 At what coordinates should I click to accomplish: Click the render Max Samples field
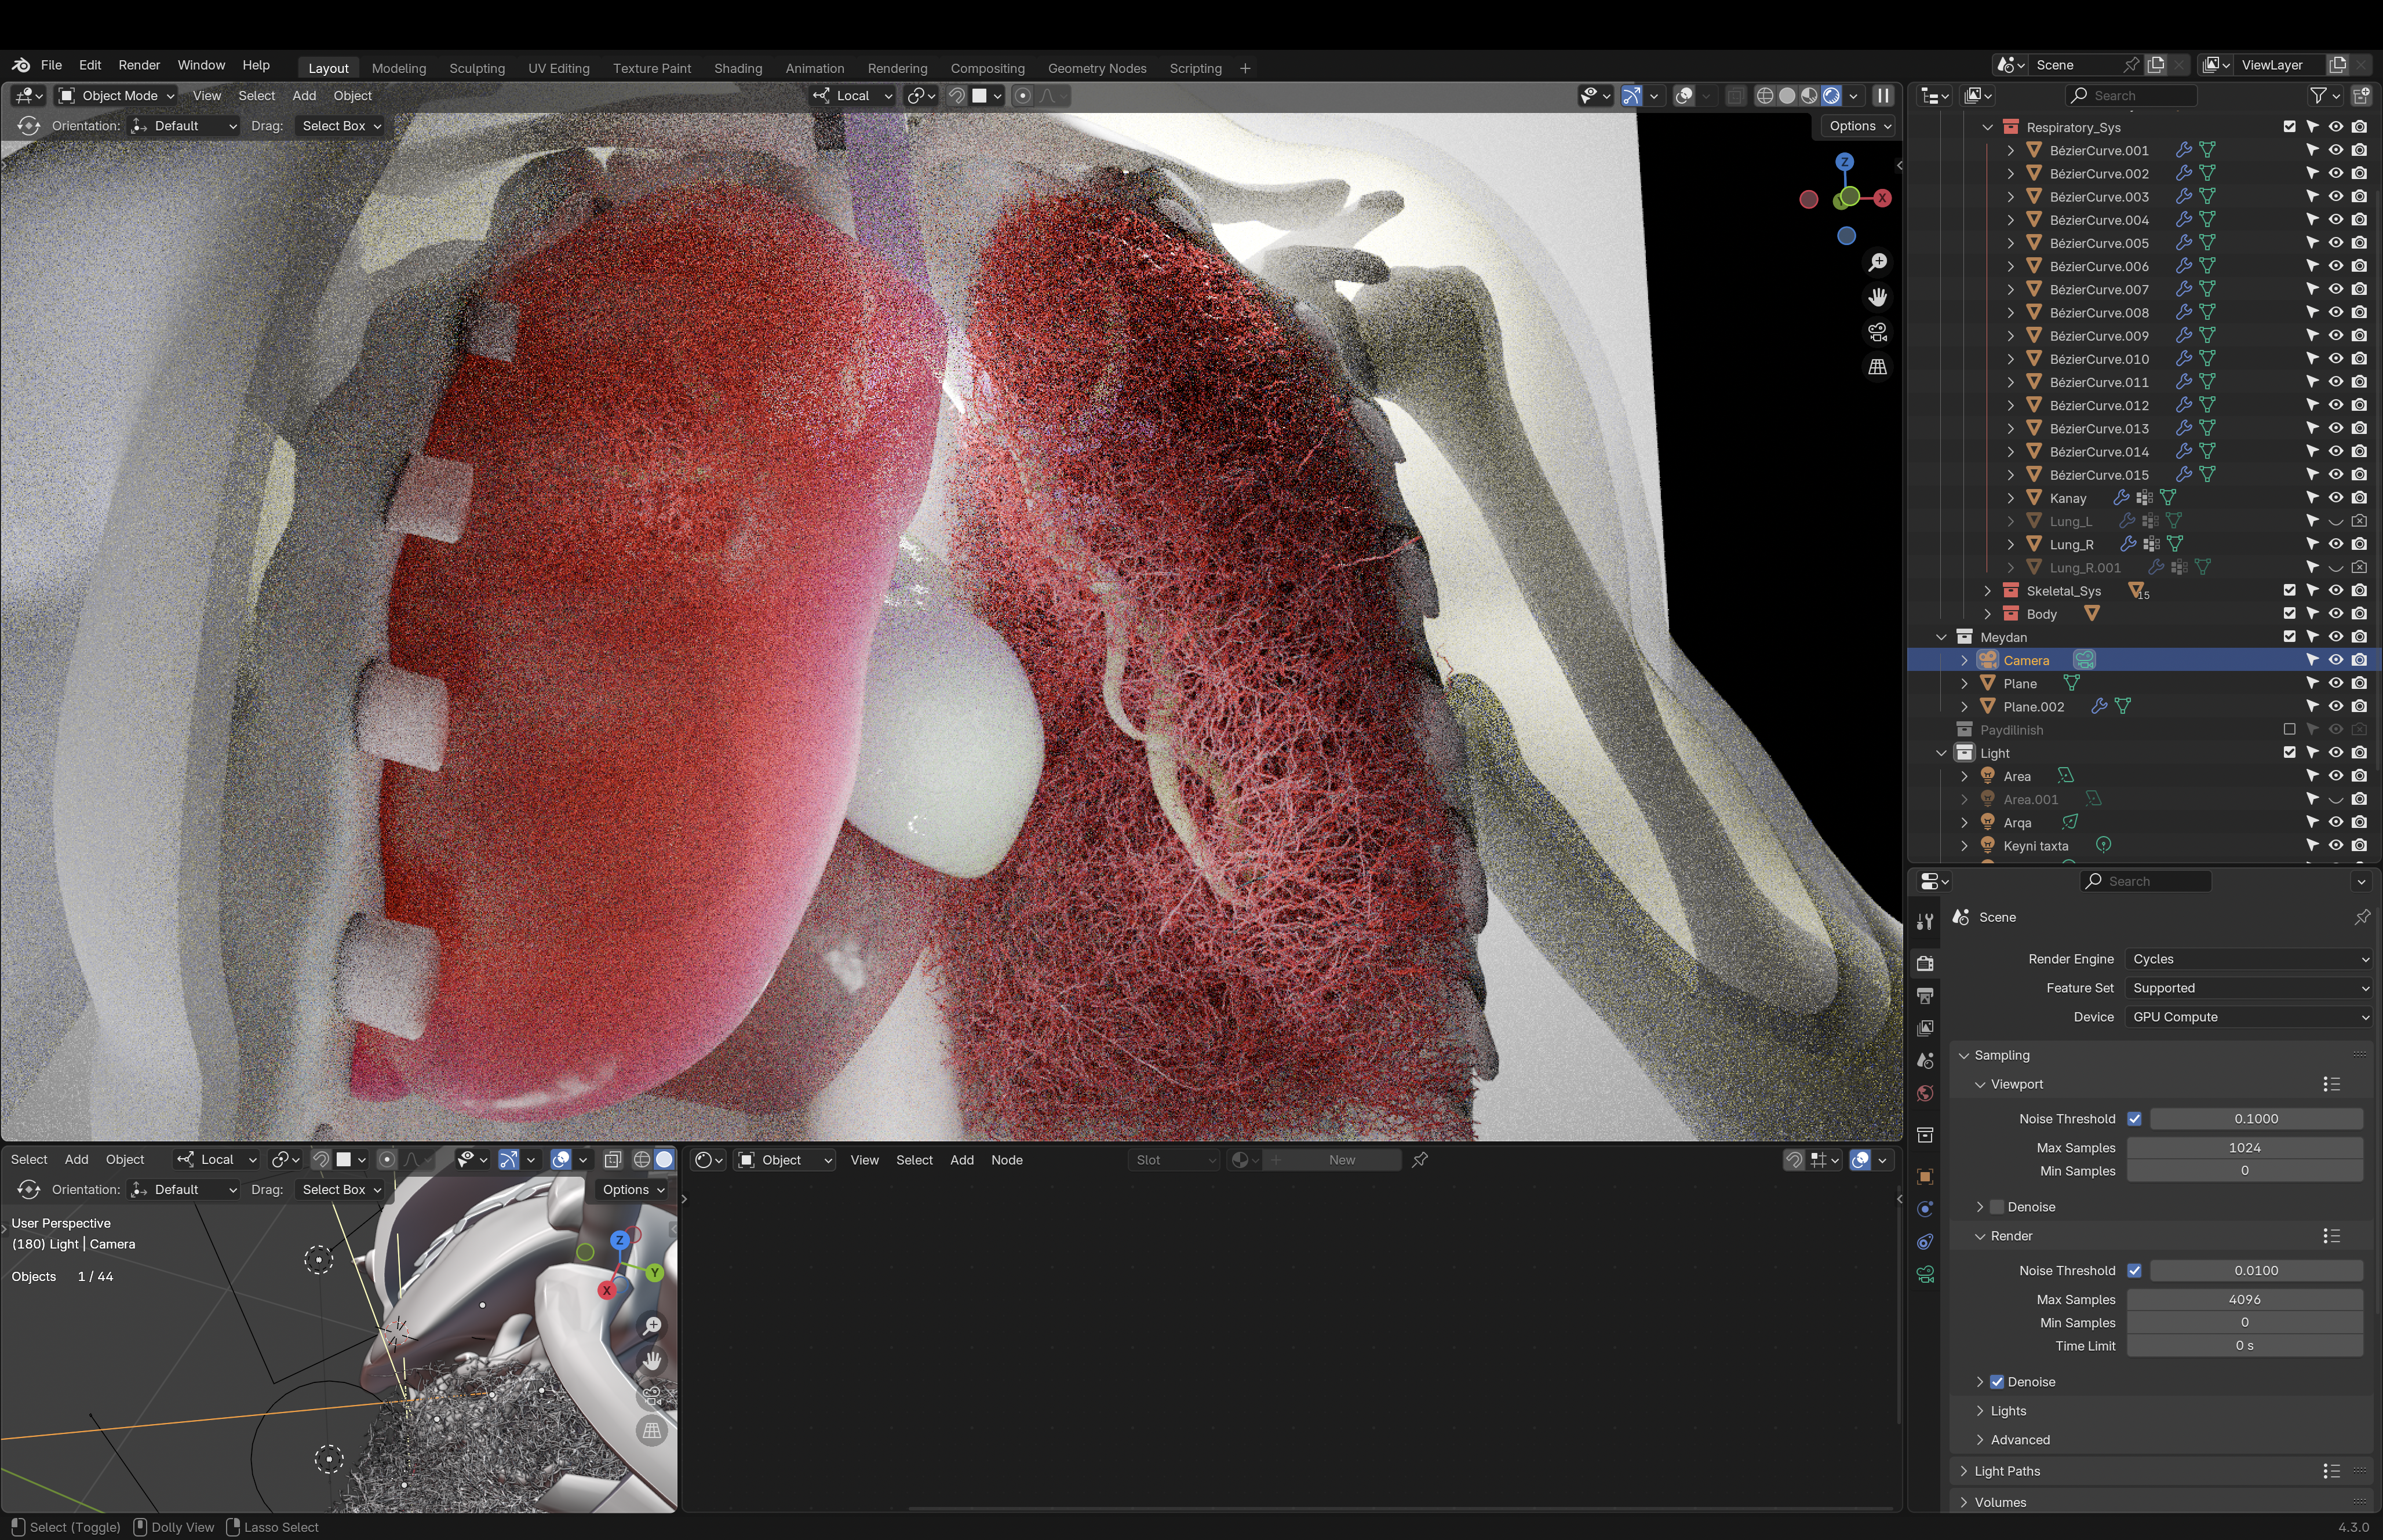pos(2243,1299)
